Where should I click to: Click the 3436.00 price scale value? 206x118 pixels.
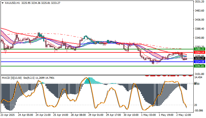click(x=200, y=20)
